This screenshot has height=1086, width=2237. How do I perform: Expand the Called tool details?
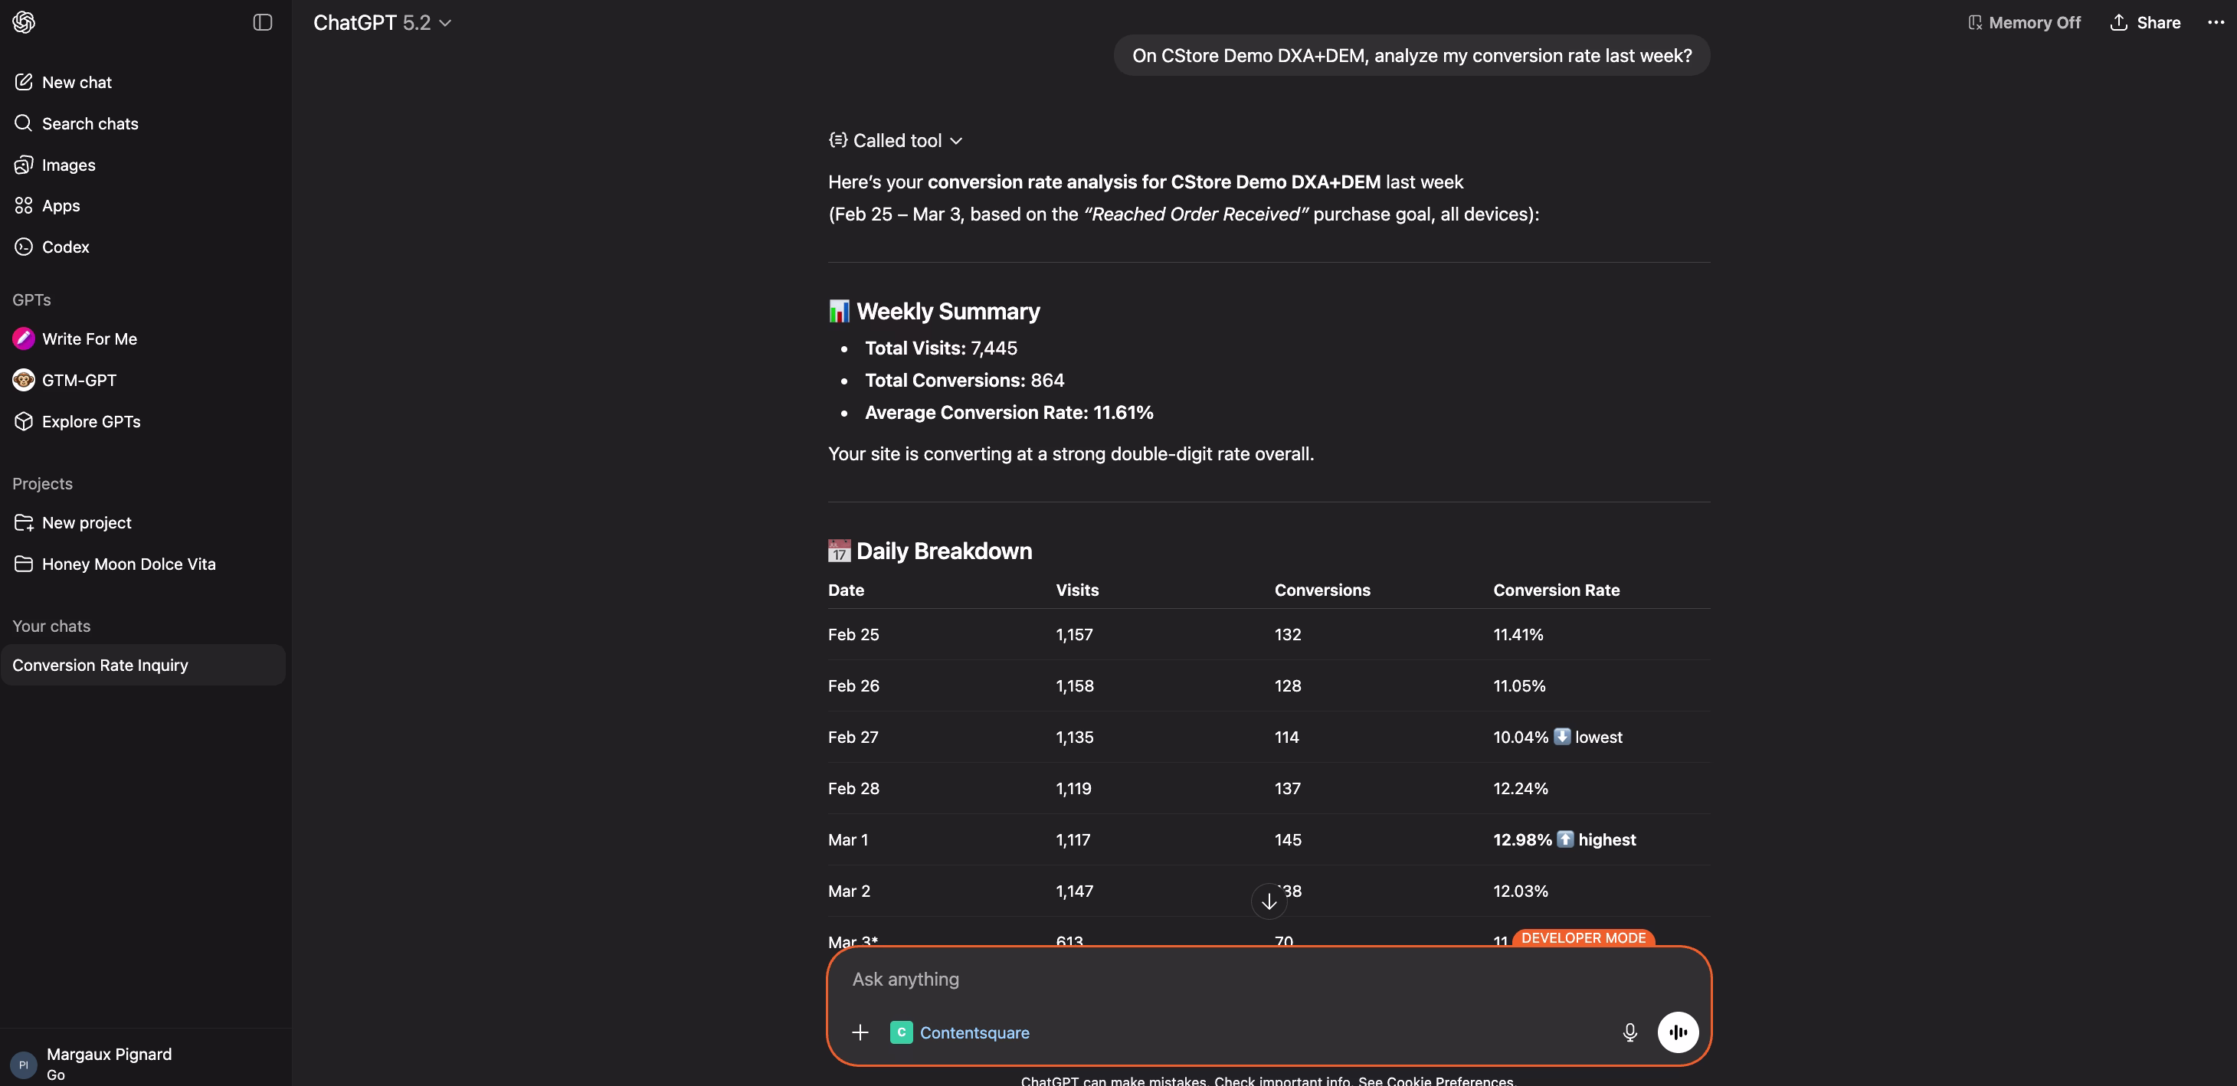click(x=896, y=141)
